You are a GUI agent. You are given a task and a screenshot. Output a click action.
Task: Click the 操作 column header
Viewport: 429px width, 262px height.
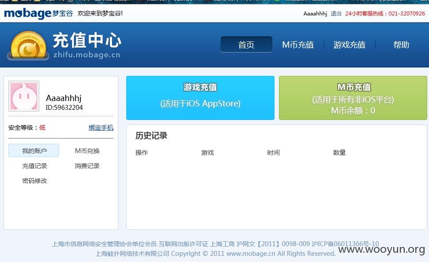tap(141, 153)
